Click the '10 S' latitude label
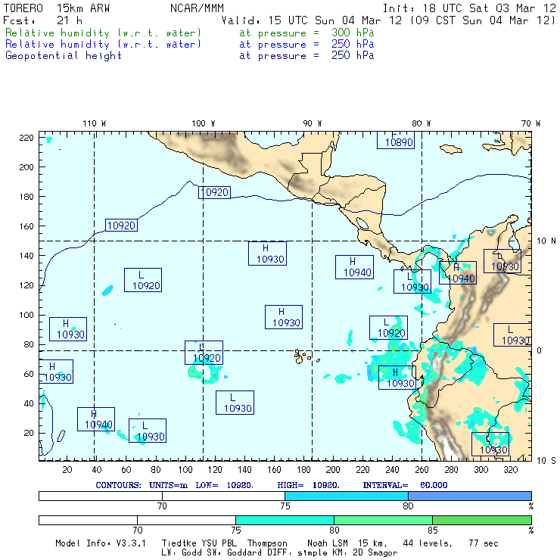 546,461
